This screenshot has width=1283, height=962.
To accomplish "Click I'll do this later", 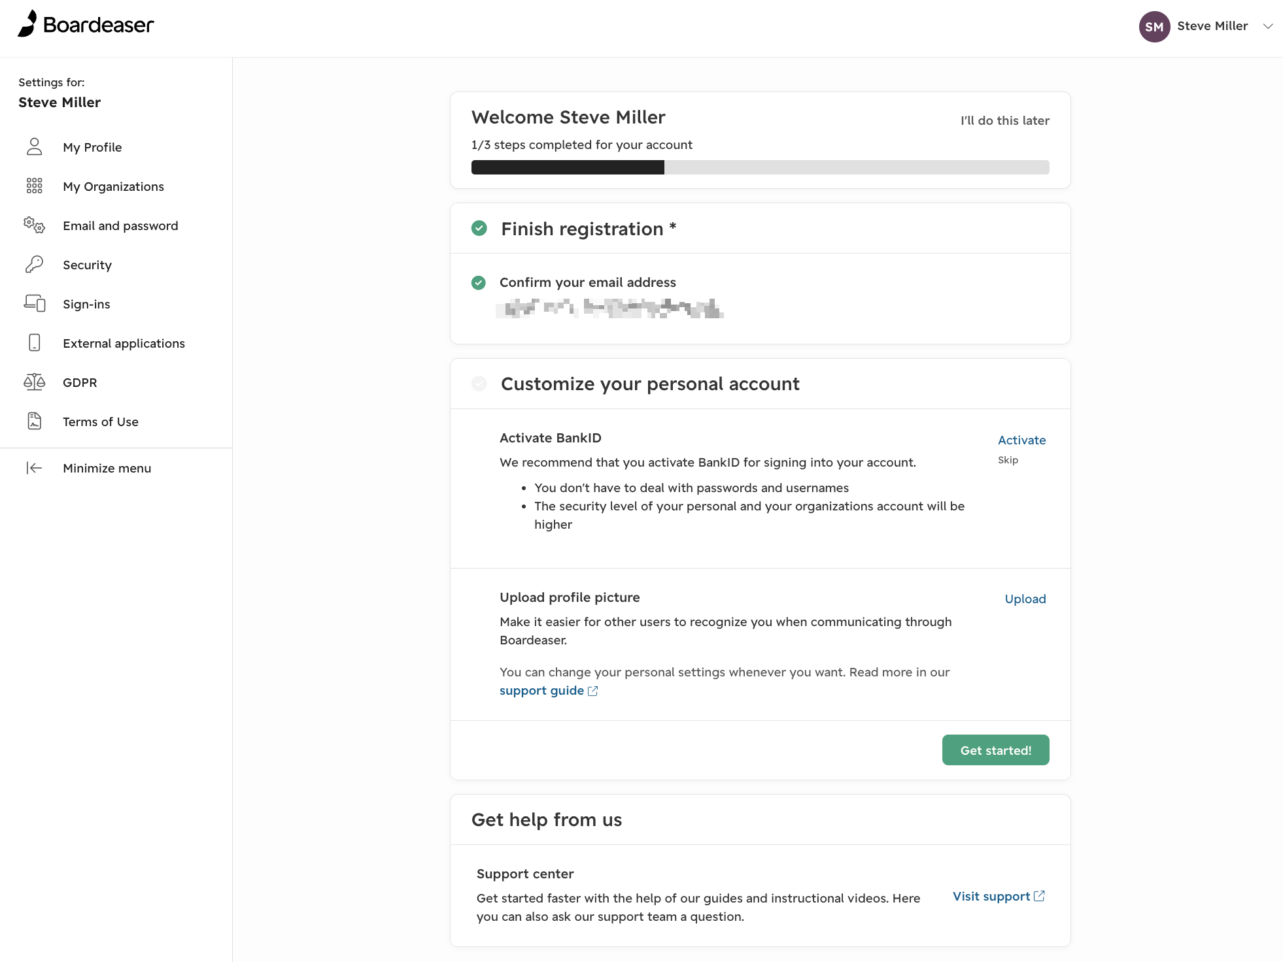I will pyautogui.click(x=1004, y=121).
